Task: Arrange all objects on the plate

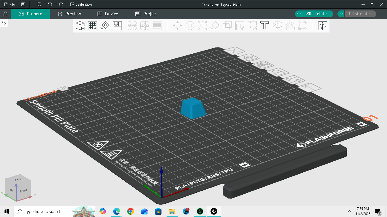Action: tap(118, 26)
